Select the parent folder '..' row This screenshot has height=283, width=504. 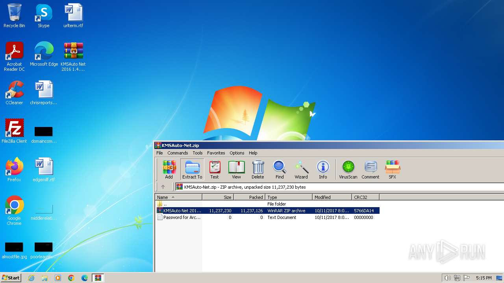[268, 204]
